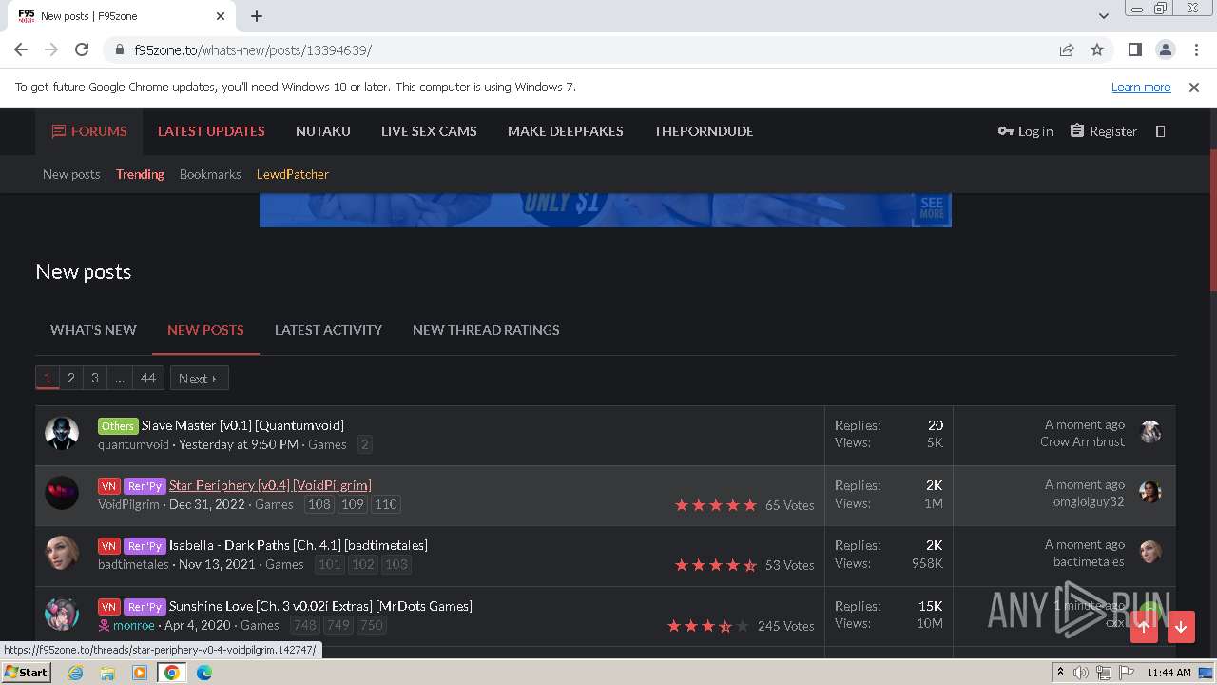Toggle sidebar icon next to Register
Image resolution: width=1217 pixels, height=685 pixels.
(x=1160, y=131)
